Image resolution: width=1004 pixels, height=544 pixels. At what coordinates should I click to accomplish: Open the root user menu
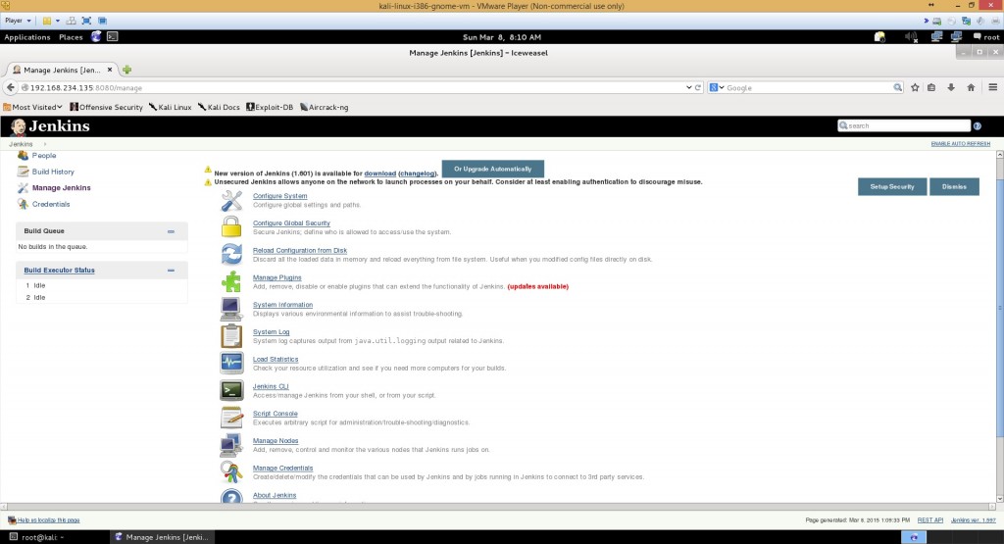(986, 37)
